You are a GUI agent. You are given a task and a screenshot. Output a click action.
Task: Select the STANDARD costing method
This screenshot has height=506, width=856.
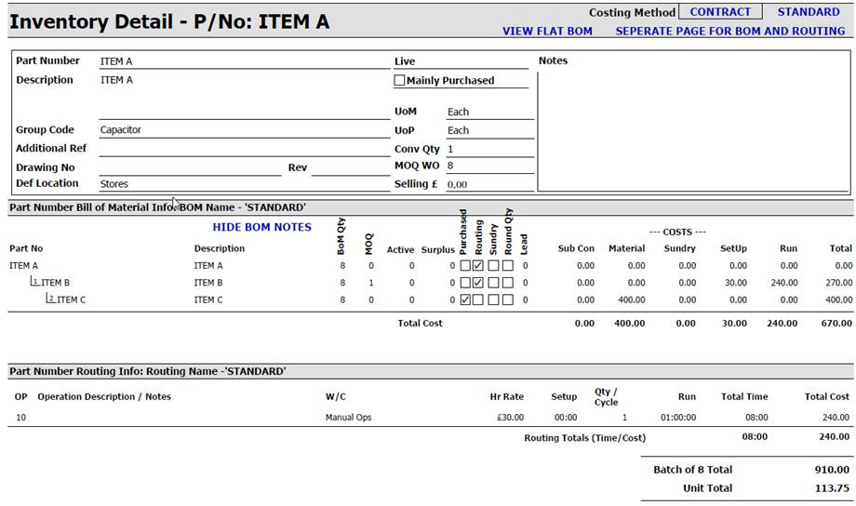[x=808, y=12]
